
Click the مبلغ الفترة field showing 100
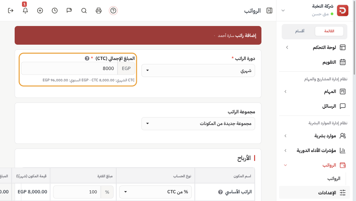(x=77, y=192)
